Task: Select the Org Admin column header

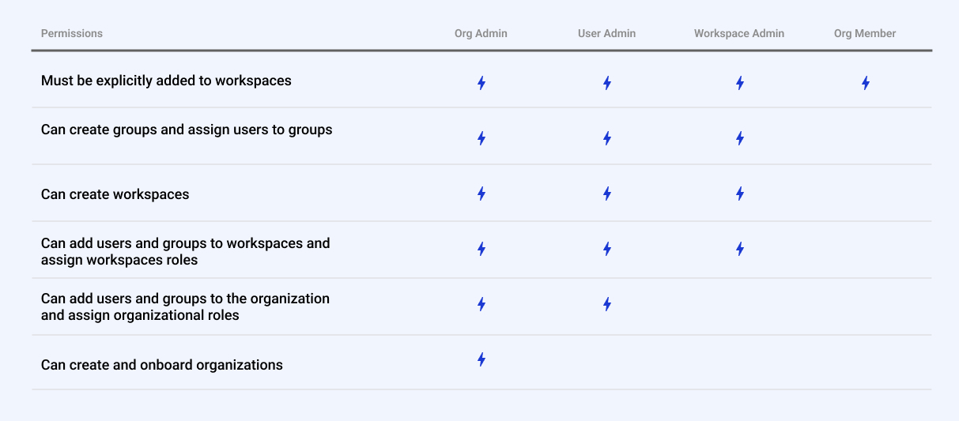Action: coord(481,33)
